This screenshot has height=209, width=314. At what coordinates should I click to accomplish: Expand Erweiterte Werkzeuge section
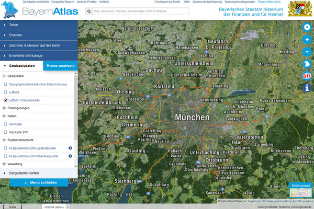click(x=39, y=55)
